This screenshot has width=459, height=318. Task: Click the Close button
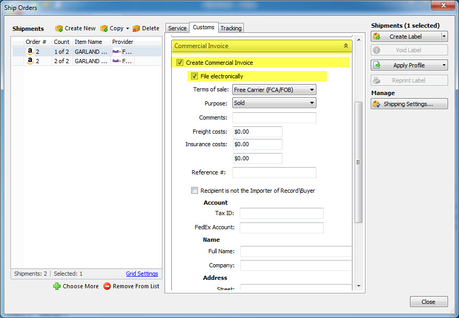coord(428,302)
